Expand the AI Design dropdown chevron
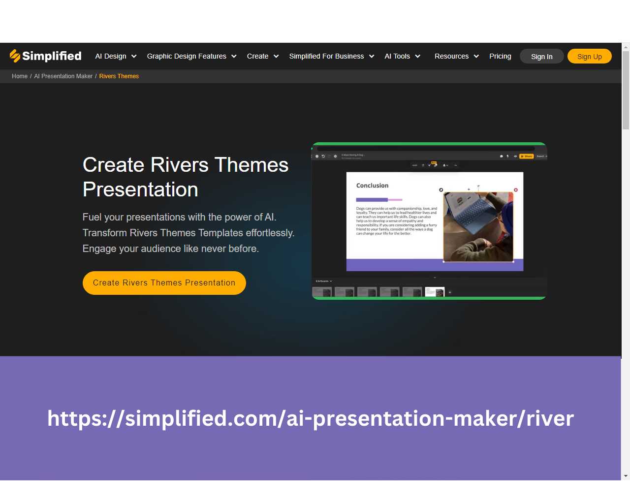Viewport: 630px width, 504px height. click(x=134, y=57)
